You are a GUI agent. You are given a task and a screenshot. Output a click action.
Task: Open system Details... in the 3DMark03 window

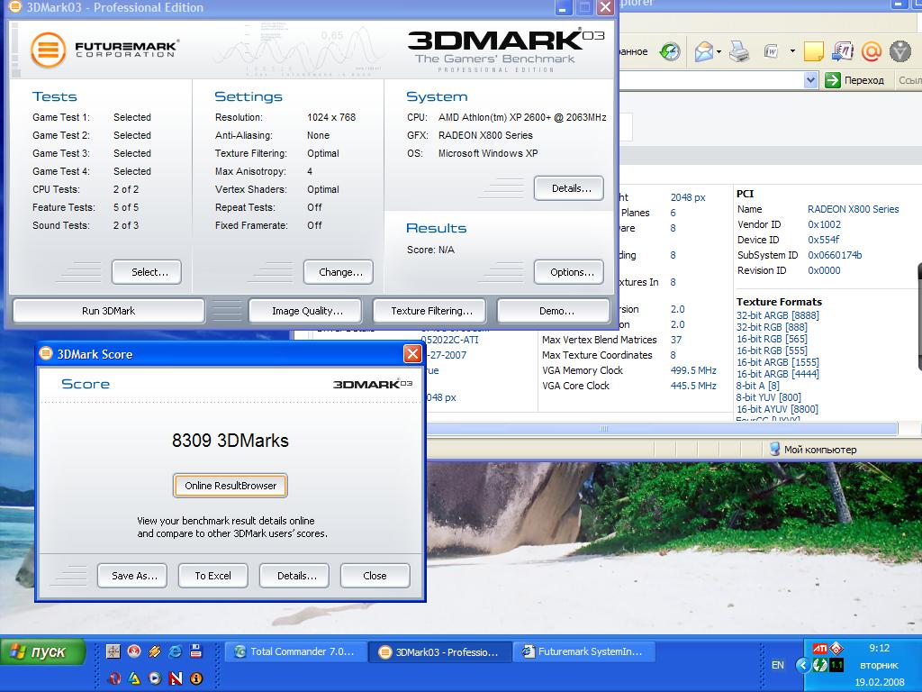[569, 188]
